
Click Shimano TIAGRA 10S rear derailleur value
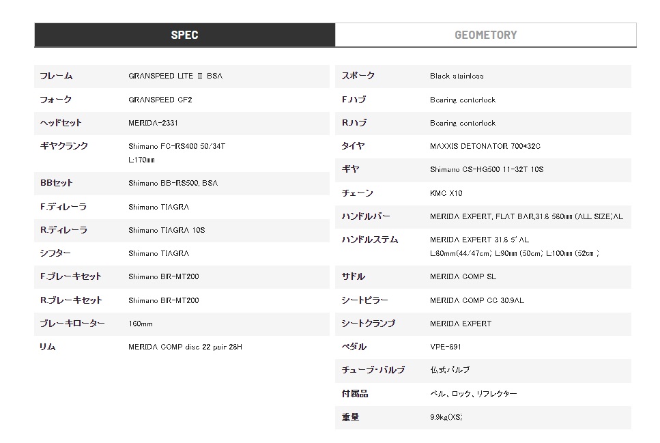pos(167,230)
